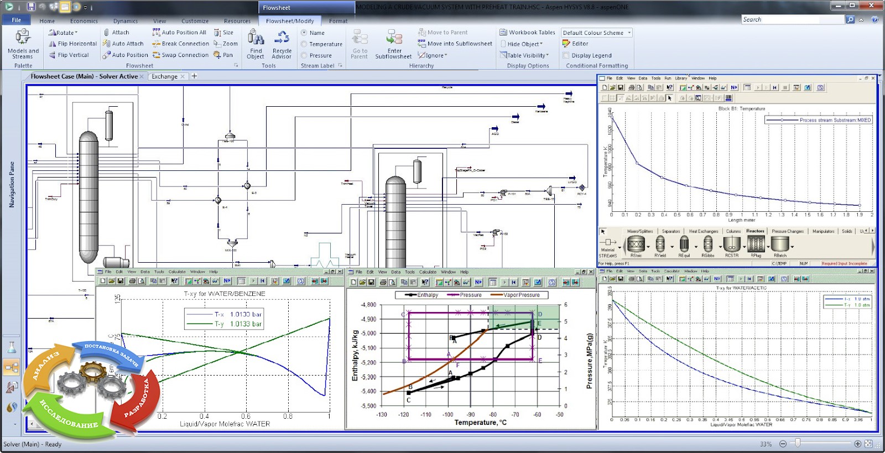Click in the Search input field
The image size is (885, 453).
[x=792, y=19]
